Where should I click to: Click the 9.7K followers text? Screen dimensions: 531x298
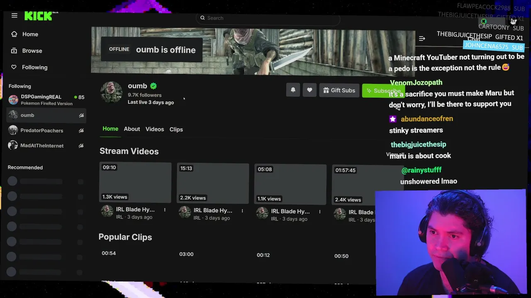145,95
